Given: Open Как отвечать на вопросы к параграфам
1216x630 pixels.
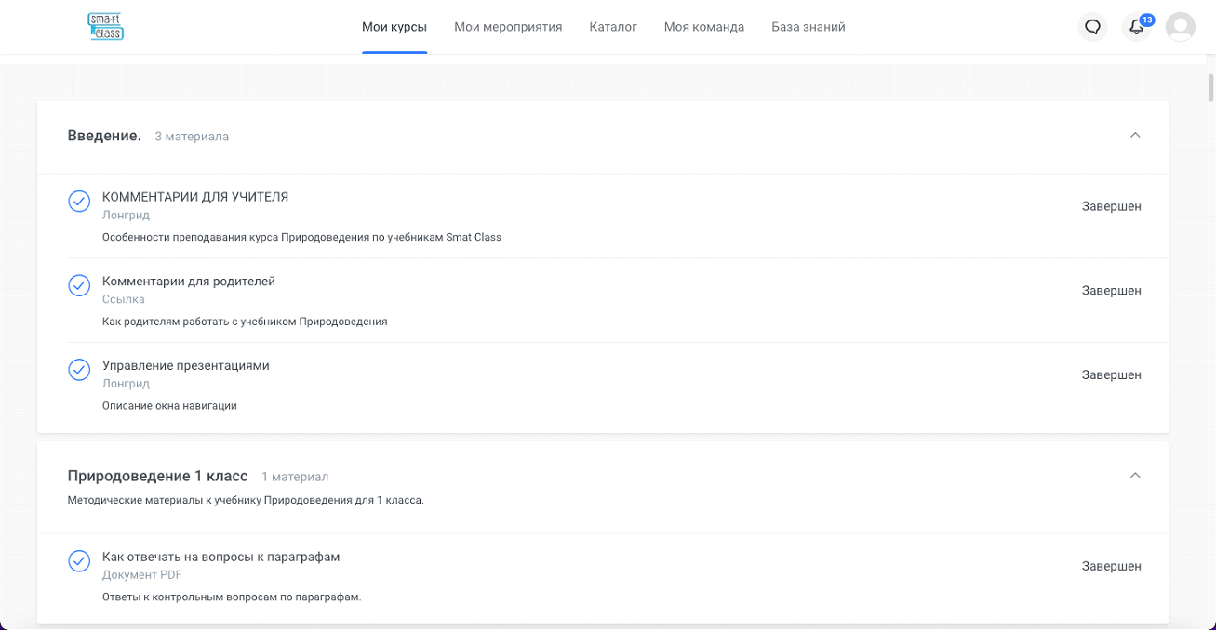Looking at the screenshot, I should (221, 558).
